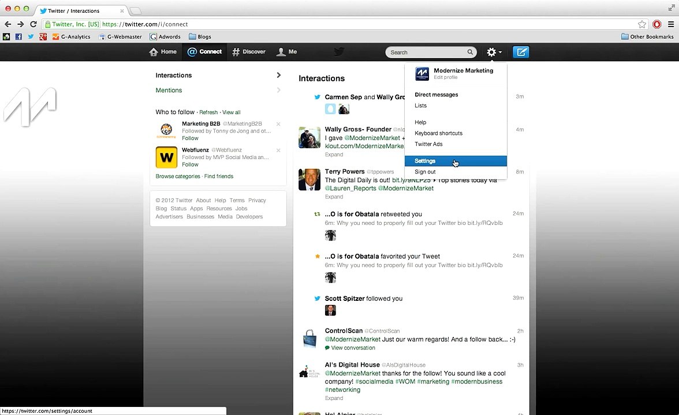Click the search magnifier icon

(470, 52)
